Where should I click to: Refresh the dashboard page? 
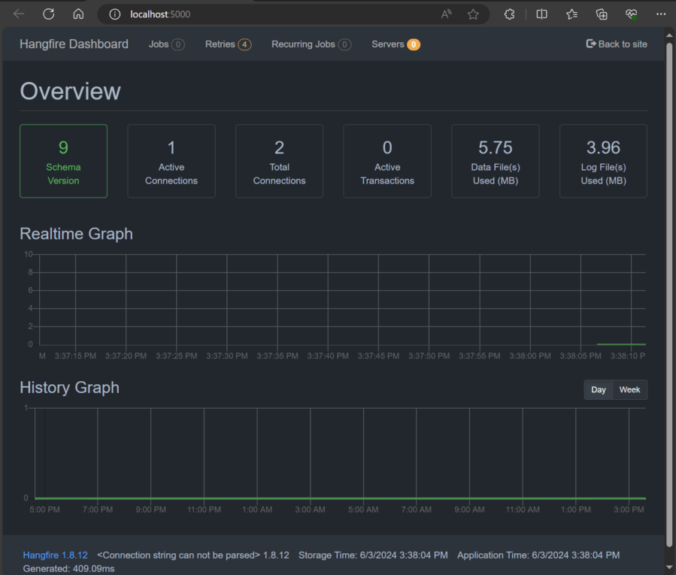pyautogui.click(x=48, y=13)
